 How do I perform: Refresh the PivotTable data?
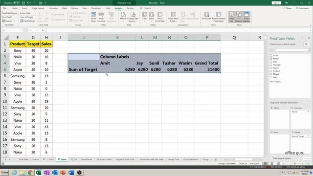coord(123,17)
